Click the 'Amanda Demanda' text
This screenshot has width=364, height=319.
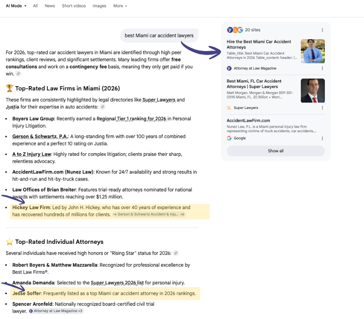33,283
